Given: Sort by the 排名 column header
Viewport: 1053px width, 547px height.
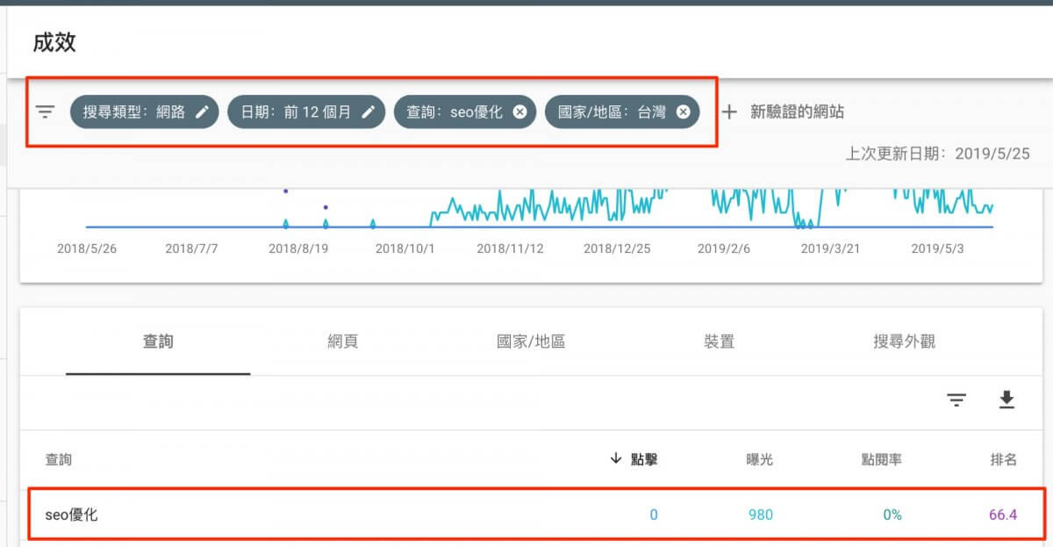Looking at the screenshot, I should pos(1003,460).
